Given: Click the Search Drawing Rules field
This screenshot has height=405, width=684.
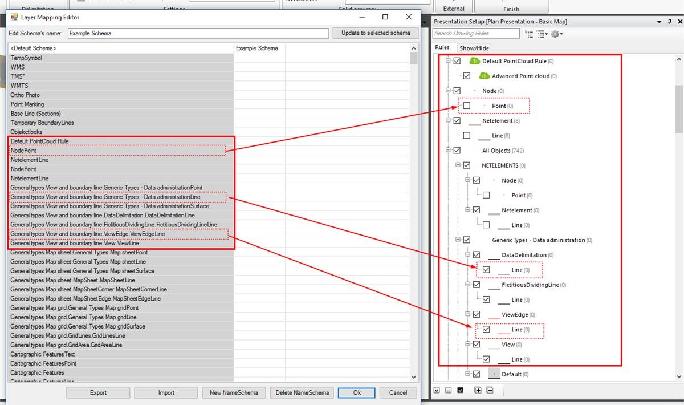Looking at the screenshot, I should (476, 34).
